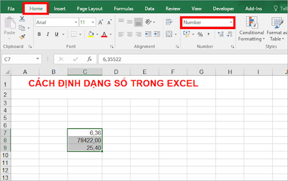The width and height of the screenshot is (288, 181).
Task: Click Name Box showing C7
Action: tap(22, 59)
